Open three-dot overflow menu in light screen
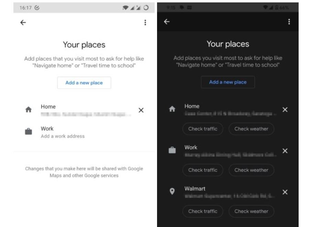The image size is (311, 227). [145, 23]
